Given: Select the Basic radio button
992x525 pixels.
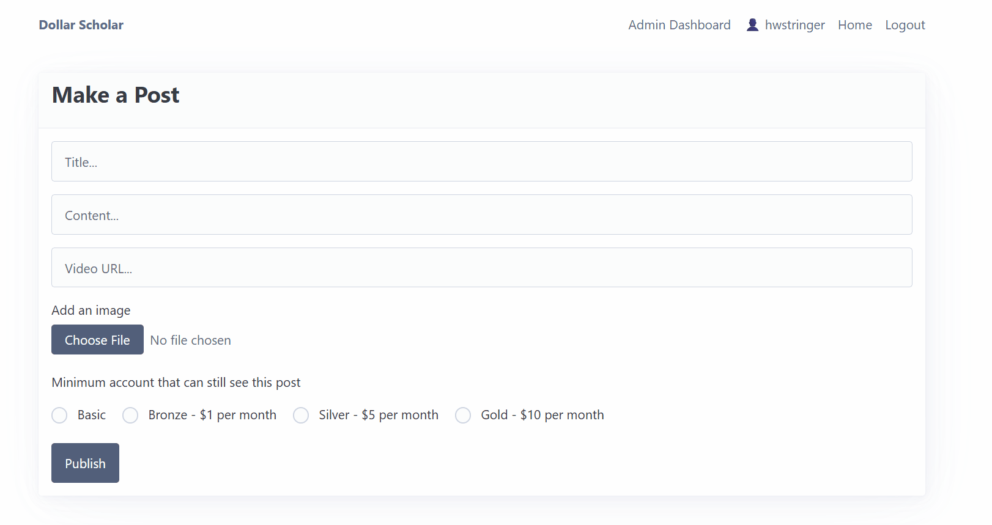Looking at the screenshot, I should [60, 416].
